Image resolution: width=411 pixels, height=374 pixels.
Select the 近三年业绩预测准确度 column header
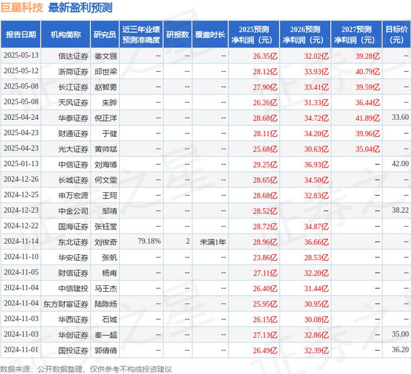(141, 34)
